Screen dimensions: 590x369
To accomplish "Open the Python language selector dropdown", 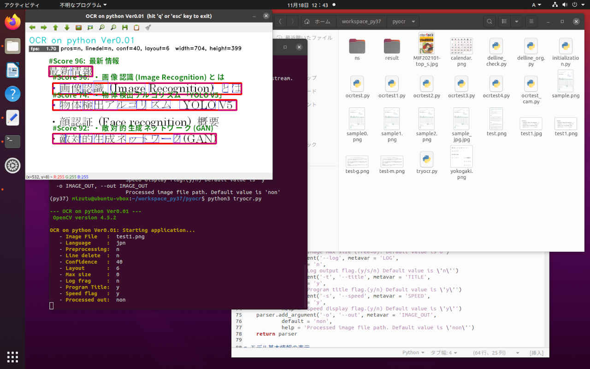I will (x=413, y=353).
